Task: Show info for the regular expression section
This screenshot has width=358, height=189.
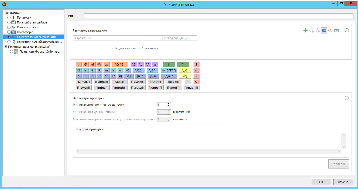Action: [x=347, y=30]
